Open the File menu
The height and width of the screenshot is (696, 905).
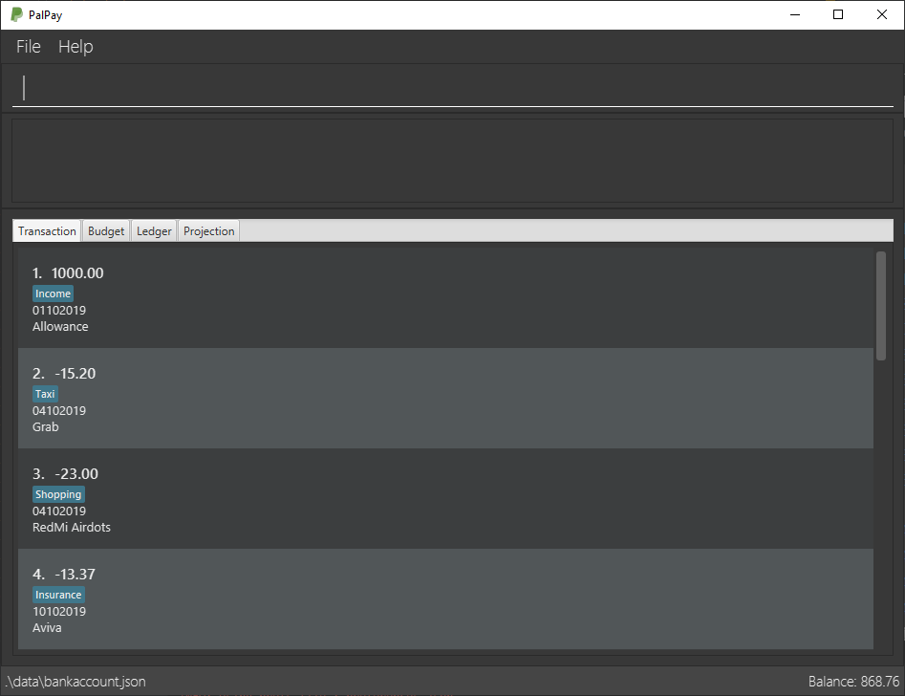click(x=29, y=47)
